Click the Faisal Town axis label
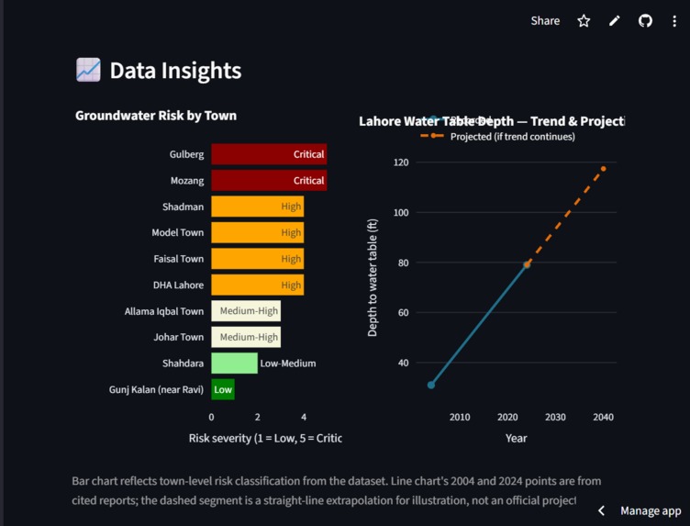 (179, 259)
